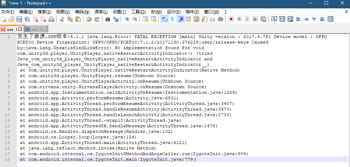Undo the last edit with green arrow
350x167 pixels.
pyautogui.click(x=89, y=20)
